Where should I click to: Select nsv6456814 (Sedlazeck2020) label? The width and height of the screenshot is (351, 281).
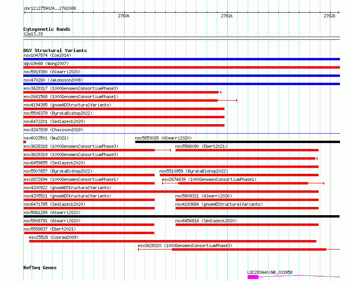(x=206, y=221)
